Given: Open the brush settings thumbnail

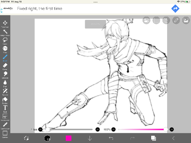Looking at the screenshot, I should [x=47, y=138].
